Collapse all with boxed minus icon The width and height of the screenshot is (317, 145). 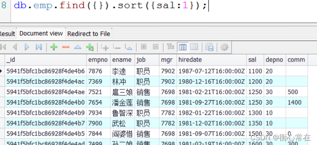156,47
